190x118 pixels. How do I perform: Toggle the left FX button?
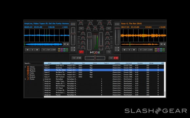tap(81, 29)
